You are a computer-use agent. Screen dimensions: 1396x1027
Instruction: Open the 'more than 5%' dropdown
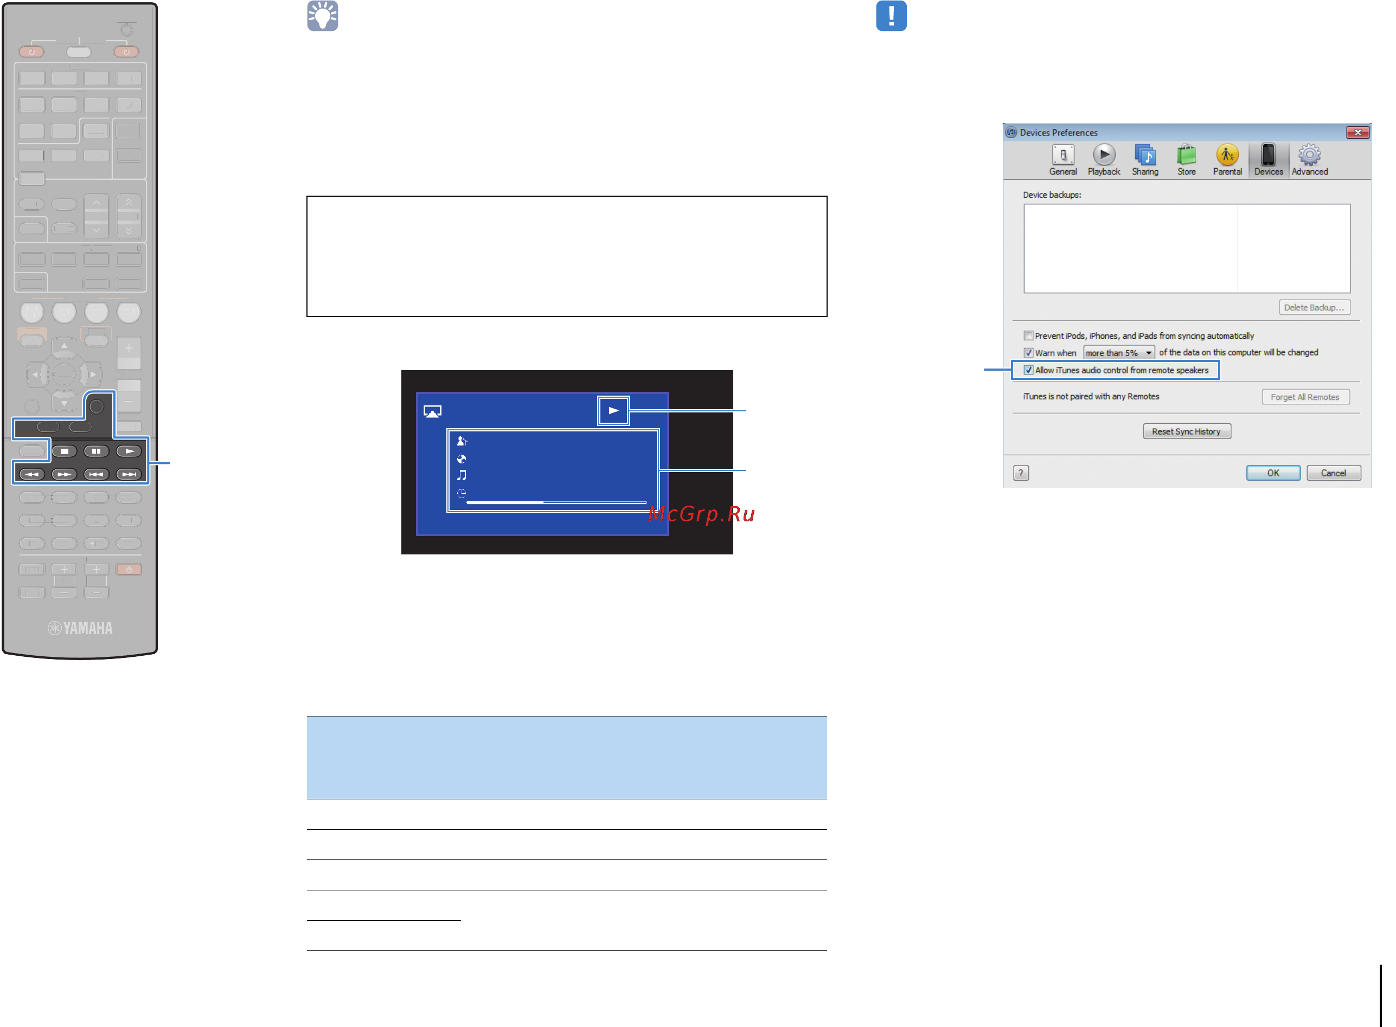[1118, 352]
